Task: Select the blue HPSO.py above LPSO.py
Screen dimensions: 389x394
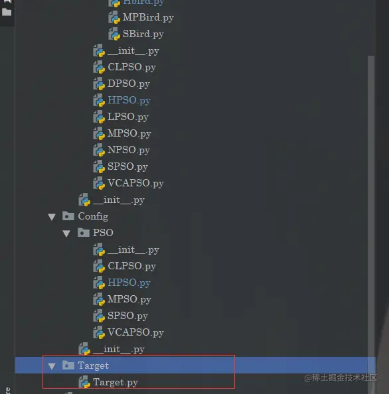Action: (x=129, y=101)
